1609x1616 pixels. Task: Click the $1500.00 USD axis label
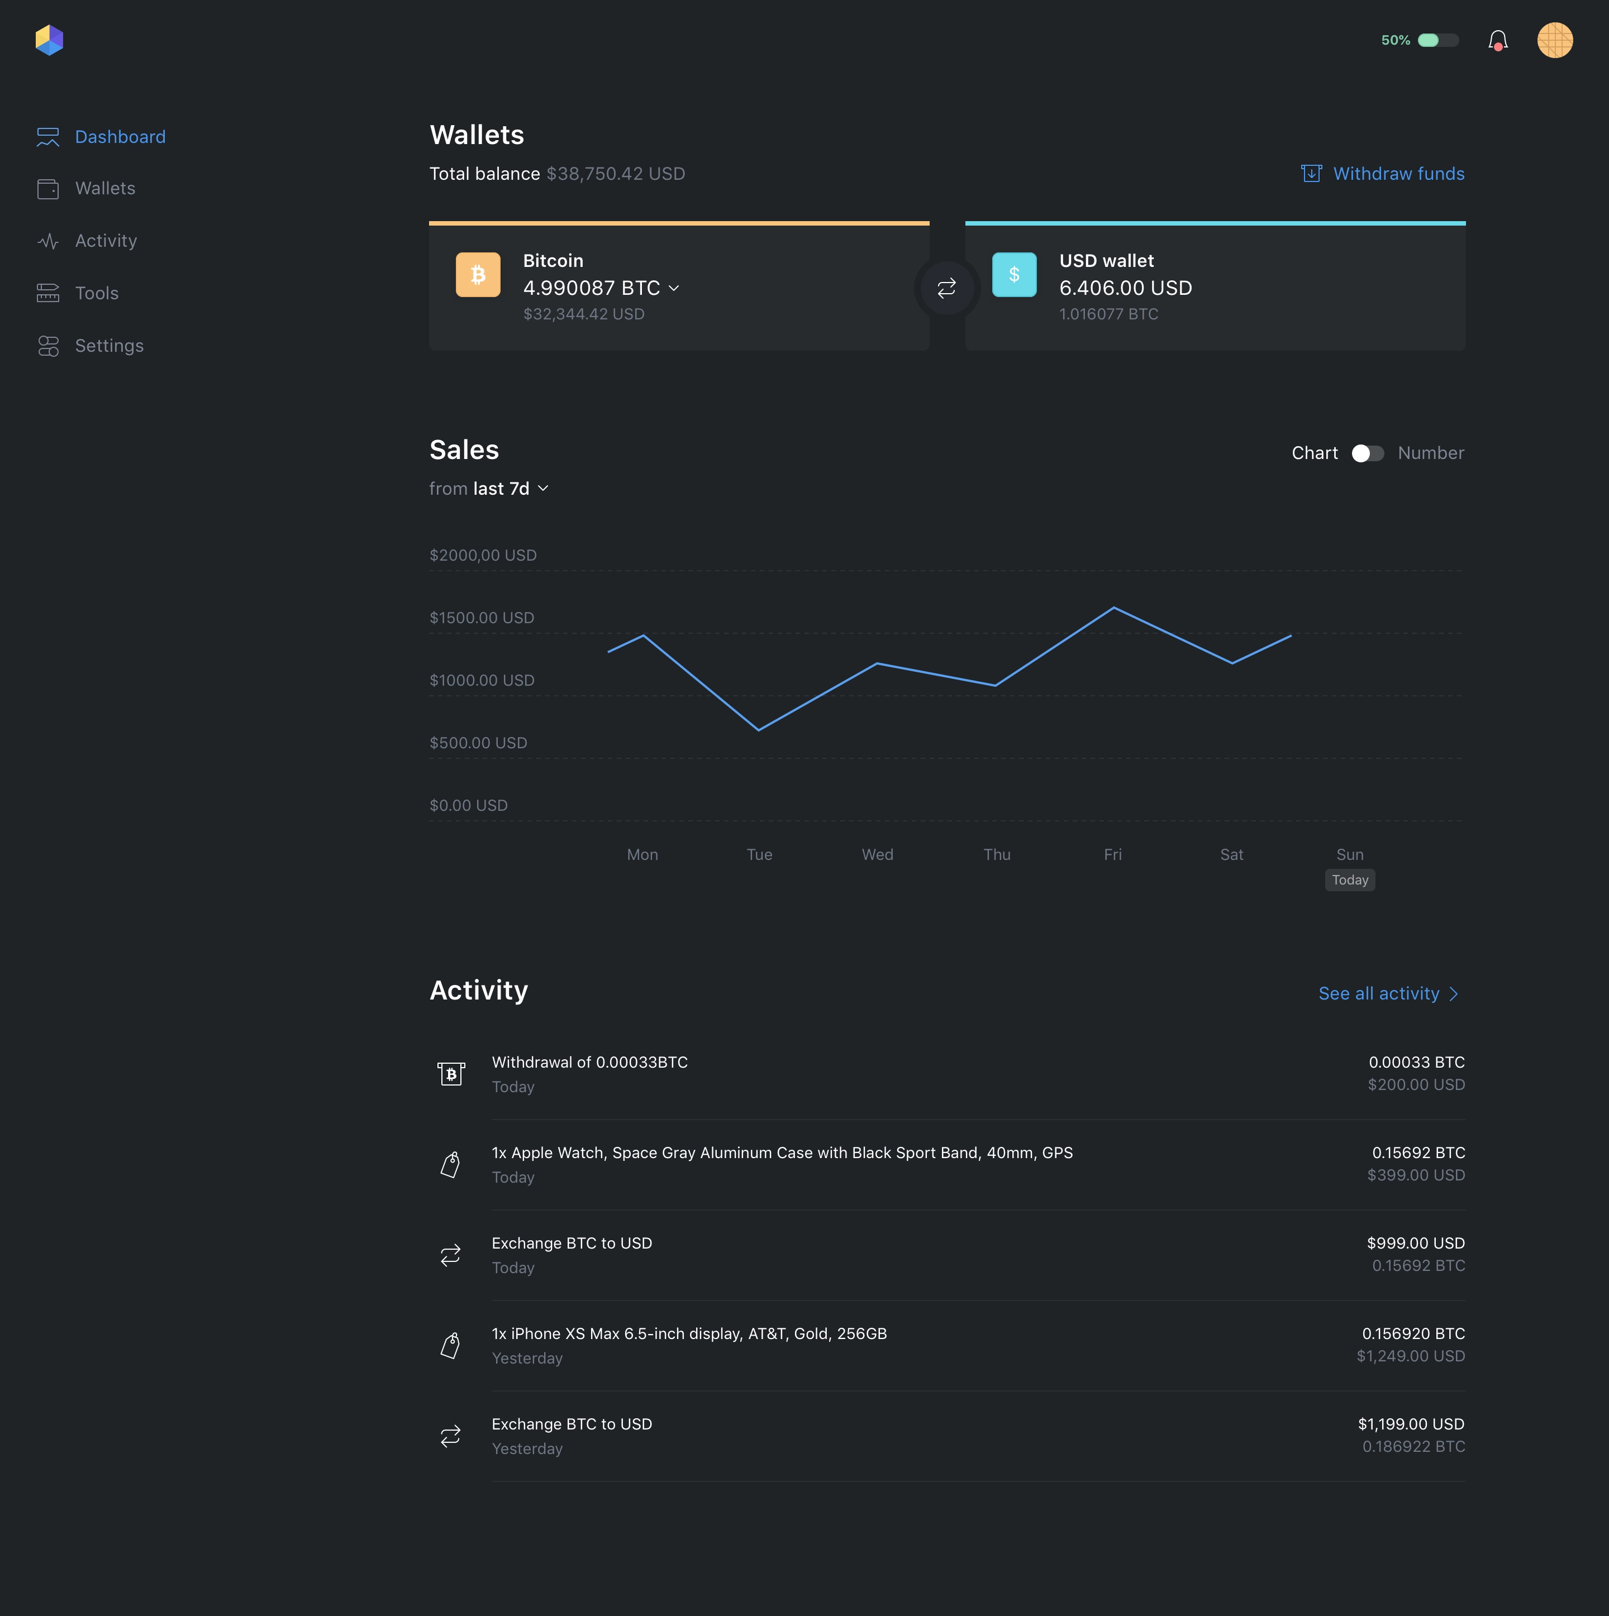coord(481,618)
